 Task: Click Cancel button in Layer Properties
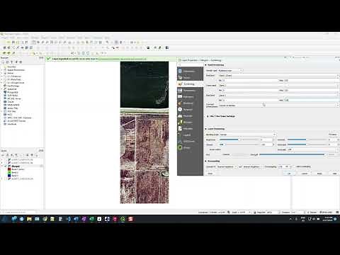(x=305, y=174)
